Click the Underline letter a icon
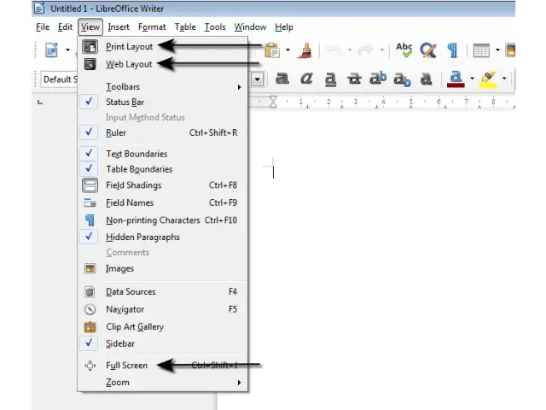This screenshot has height=410, width=546. (330, 79)
